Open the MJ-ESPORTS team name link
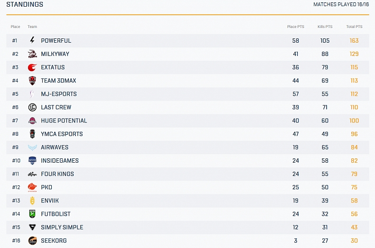Screen dimensions: 375x248 (x=58, y=94)
